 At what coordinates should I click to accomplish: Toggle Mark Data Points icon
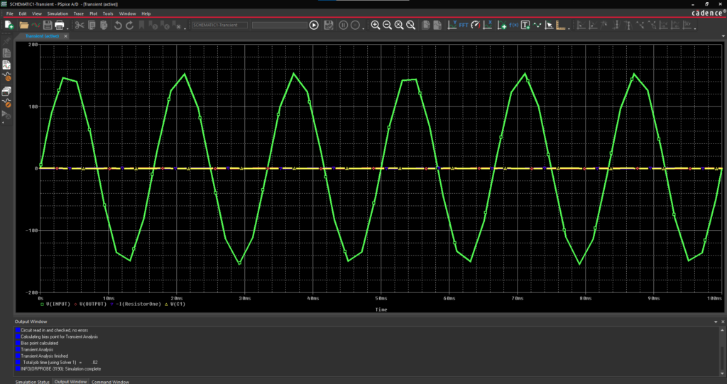[537, 25]
